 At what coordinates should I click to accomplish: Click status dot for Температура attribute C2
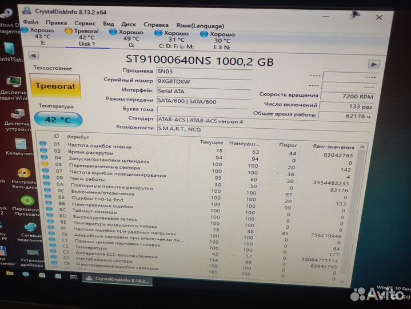click(53, 245)
